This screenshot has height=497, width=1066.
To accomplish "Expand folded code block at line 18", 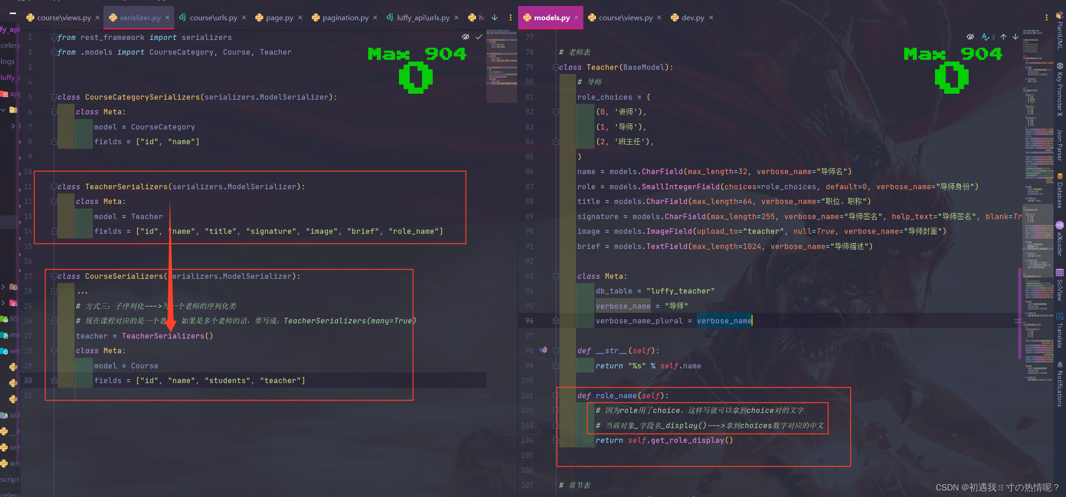I will [x=54, y=291].
